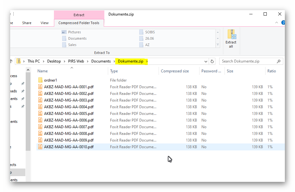Sort files by Compressed size column
Screen dimensions: 295x192
point(175,71)
